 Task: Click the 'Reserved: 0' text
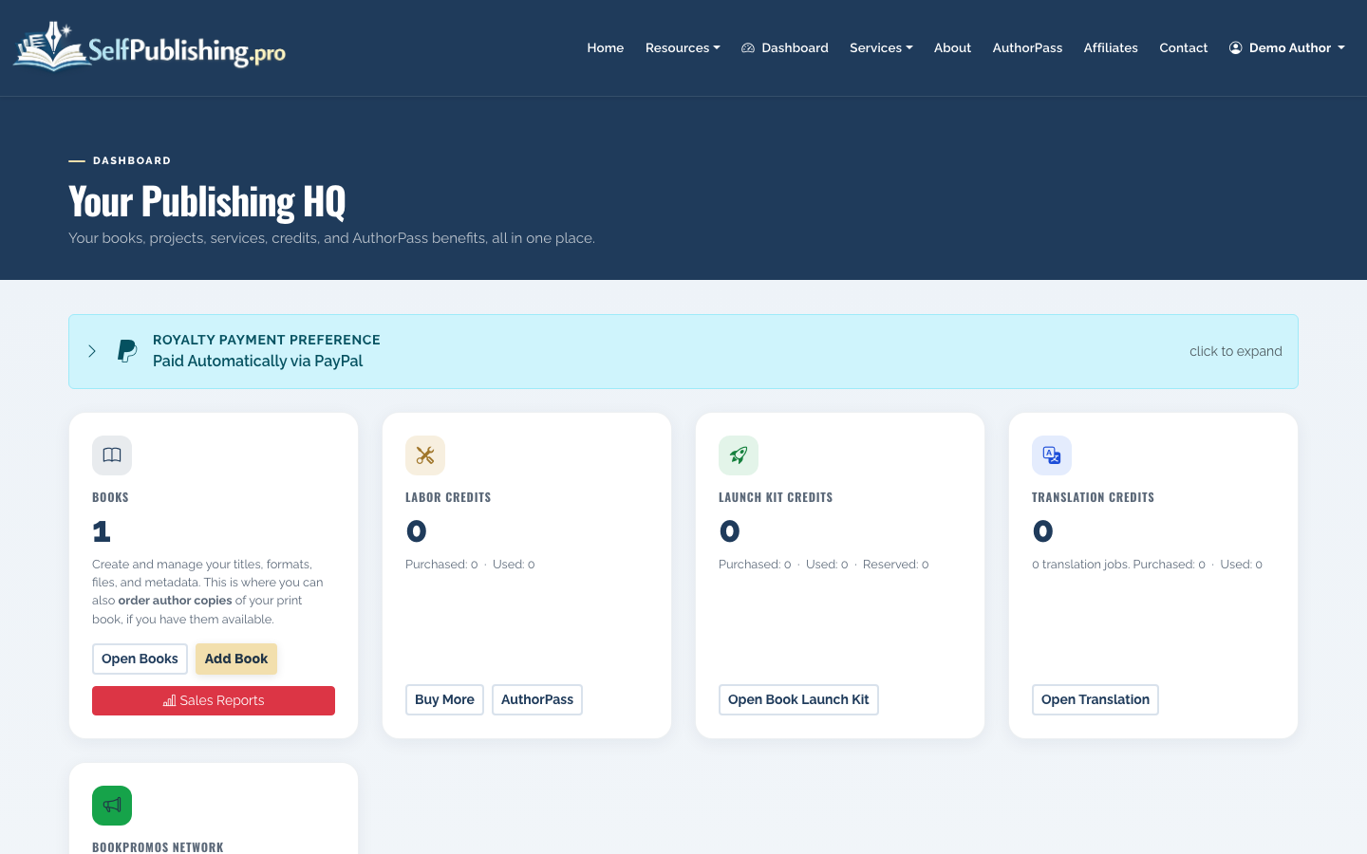[896, 565]
